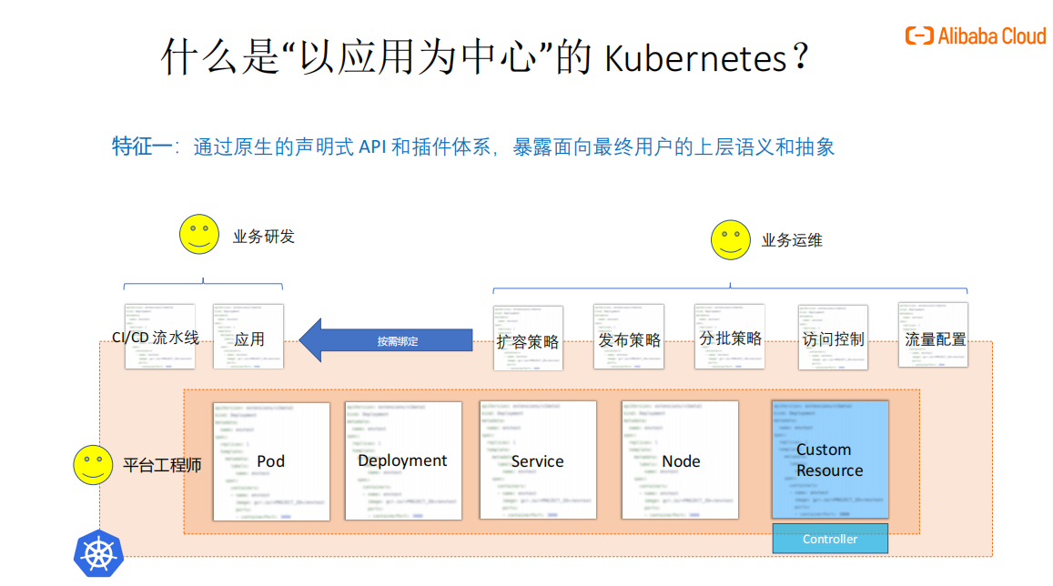The height and width of the screenshot is (586, 1053).
Task: Click the 平台工程师 label
Action: [162, 465]
